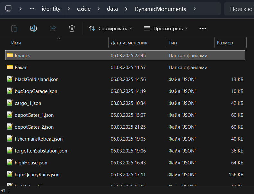Sort by Дата изменения column header
The width and height of the screenshot is (254, 194).
point(129,43)
